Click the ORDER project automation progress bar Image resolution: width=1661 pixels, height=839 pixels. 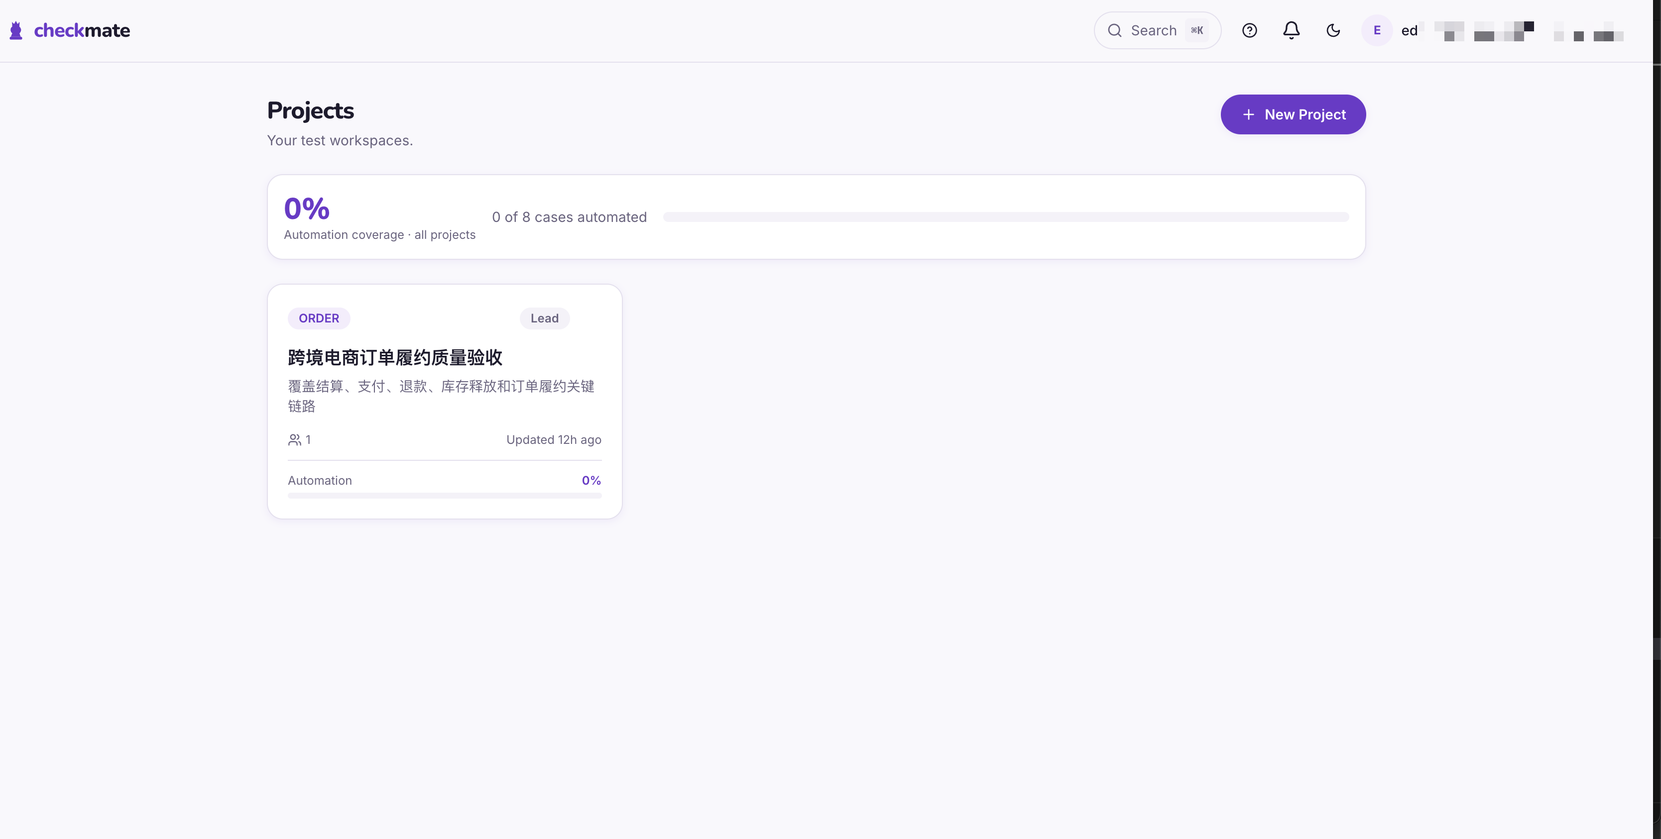coord(444,496)
